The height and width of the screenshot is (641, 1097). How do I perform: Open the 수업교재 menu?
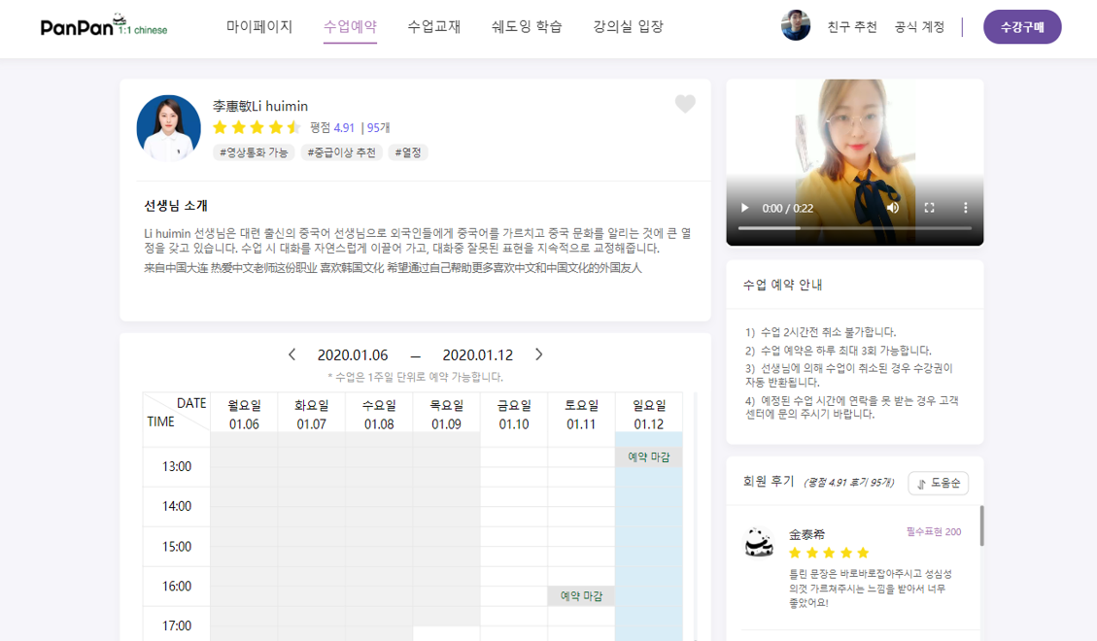tap(433, 26)
